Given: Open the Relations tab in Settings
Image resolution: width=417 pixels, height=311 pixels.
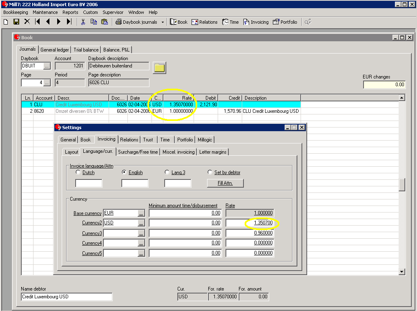Looking at the screenshot, I should (x=129, y=140).
